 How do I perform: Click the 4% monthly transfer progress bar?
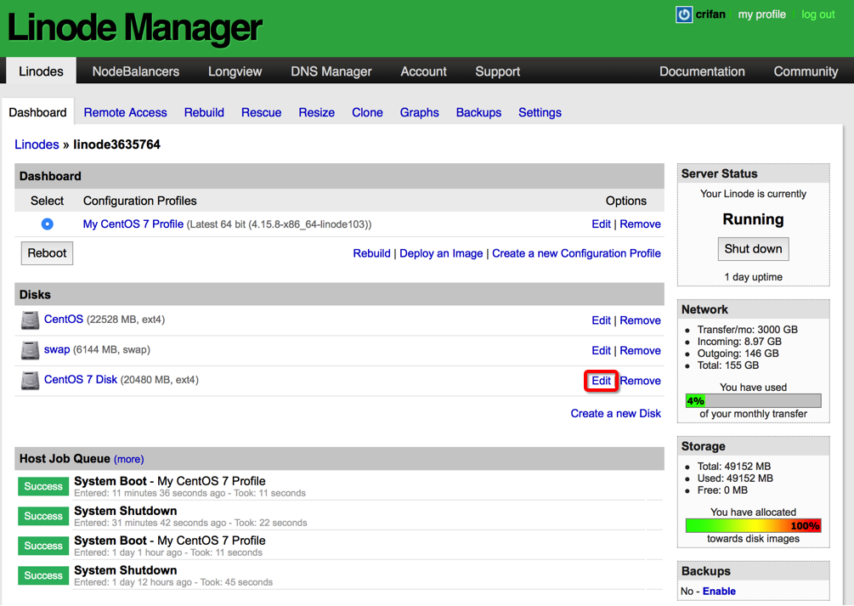pyautogui.click(x=753, y=401)
